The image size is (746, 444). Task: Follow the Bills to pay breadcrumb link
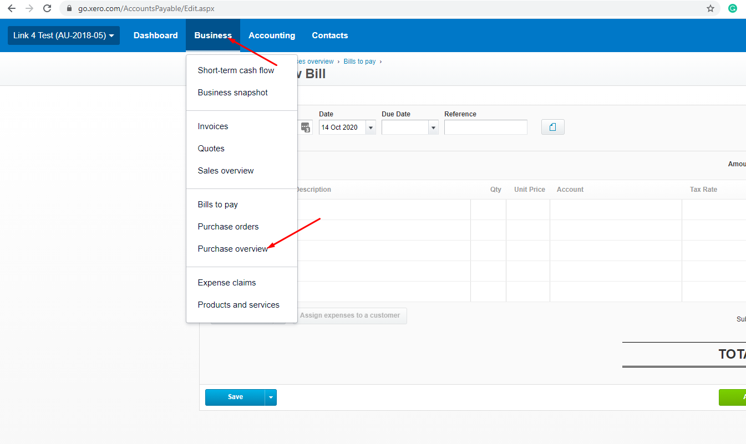(x=359, y=62)
